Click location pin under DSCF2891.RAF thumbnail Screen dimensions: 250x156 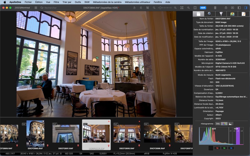[78, 145]
